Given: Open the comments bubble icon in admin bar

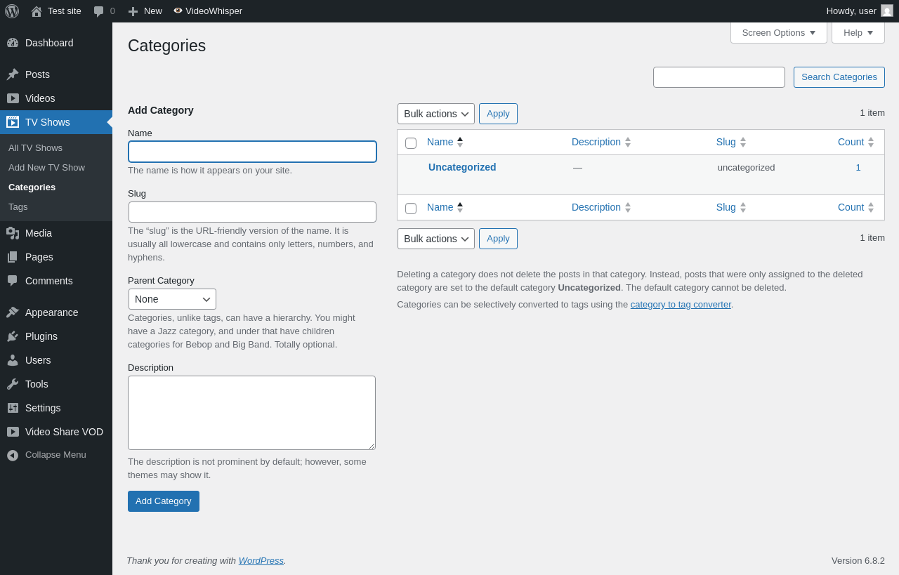Looking at the screenshot, I should [x=99, y=11].
